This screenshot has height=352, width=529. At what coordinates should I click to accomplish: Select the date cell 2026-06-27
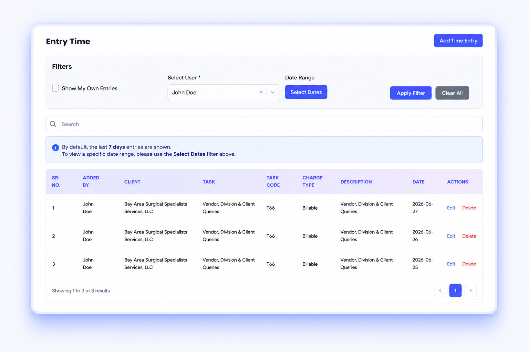(423, 208)
